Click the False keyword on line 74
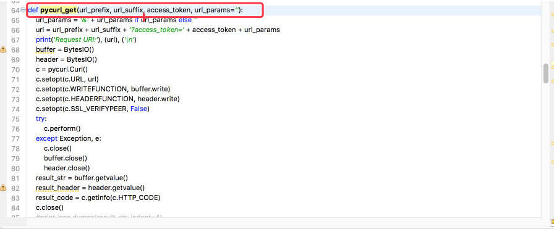 tap(139, 109)
